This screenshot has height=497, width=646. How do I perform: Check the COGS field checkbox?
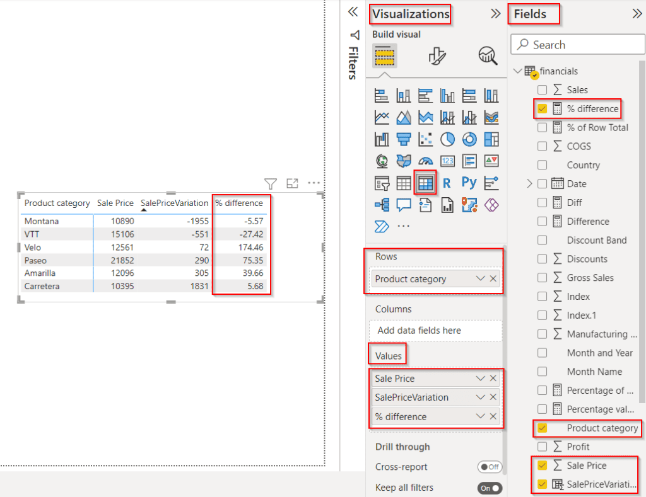[542, 146]
